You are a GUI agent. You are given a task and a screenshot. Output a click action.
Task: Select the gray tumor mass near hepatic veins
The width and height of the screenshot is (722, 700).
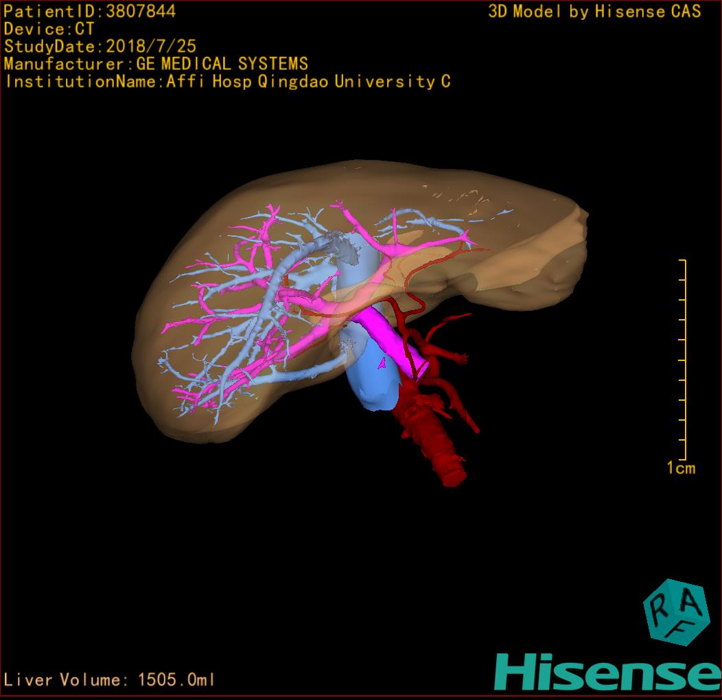click(338, 246)
